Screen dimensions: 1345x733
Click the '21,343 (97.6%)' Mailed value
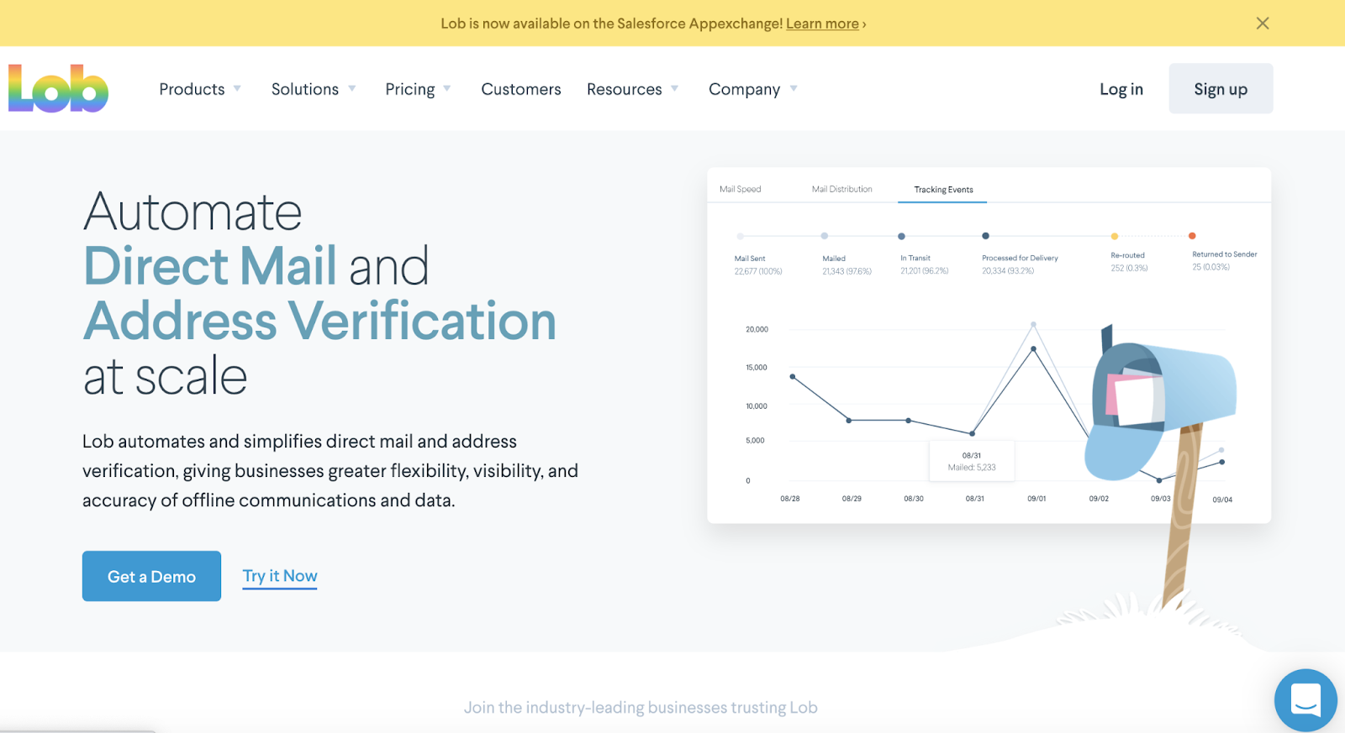847,271
